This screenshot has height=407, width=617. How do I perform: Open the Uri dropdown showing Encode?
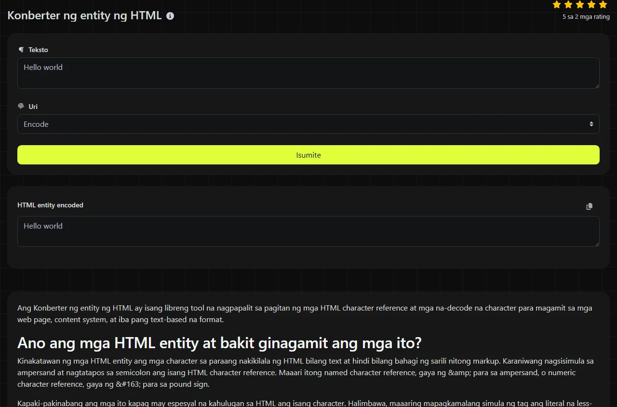tap(308, 124)
